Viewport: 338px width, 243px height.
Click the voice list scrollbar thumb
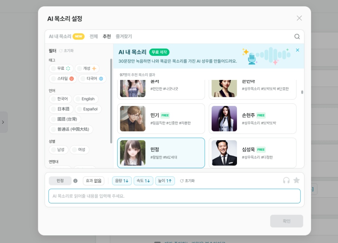[x=302, y=92]
